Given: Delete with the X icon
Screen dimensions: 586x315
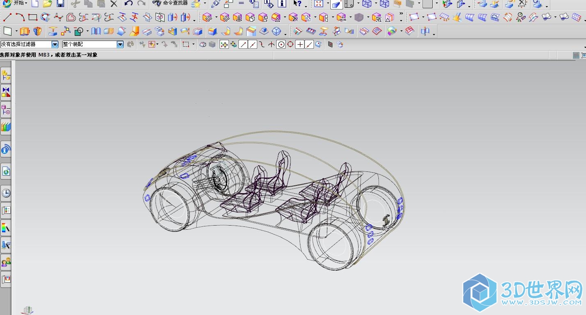Looking at the screenshot, I should click(114, 4).
